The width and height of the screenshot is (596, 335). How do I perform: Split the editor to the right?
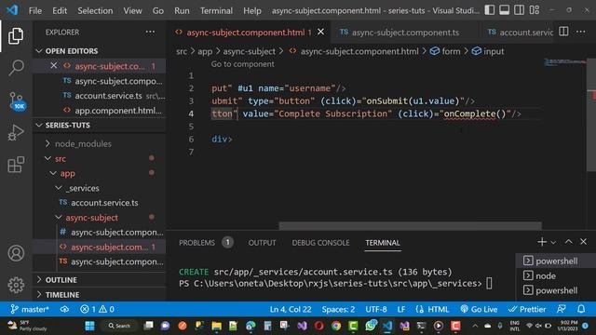[x=563, y=32]
